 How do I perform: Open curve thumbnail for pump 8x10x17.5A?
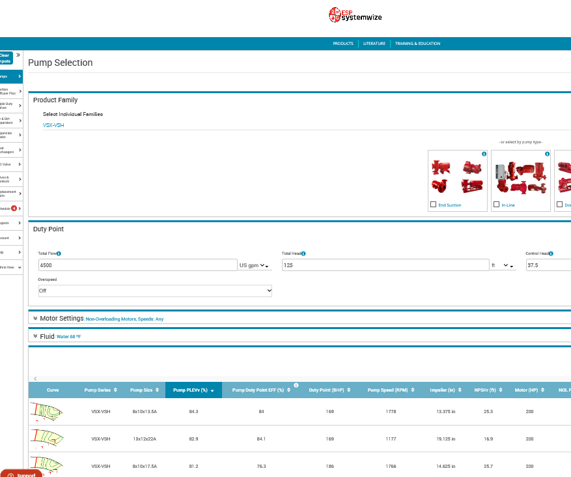[47, 465]
